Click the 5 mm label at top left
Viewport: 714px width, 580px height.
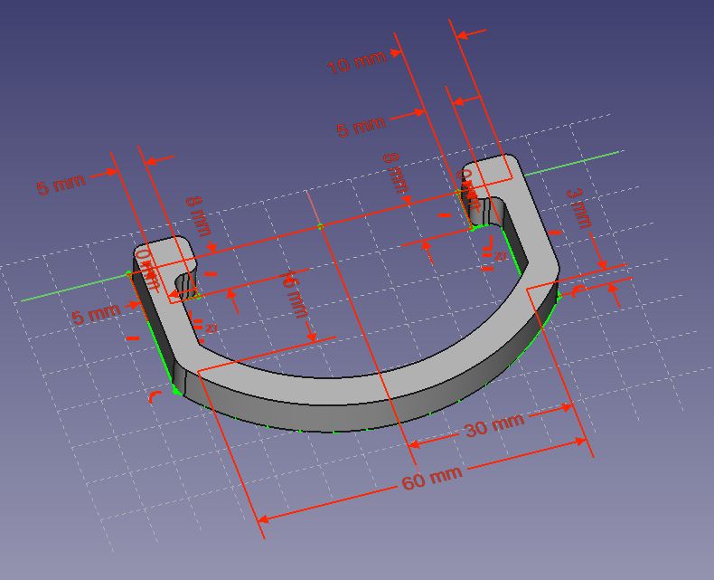click(61, 185)
